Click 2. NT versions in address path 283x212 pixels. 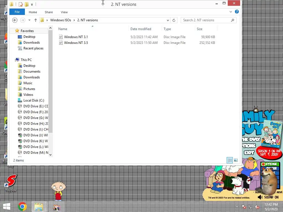[88, 20]
